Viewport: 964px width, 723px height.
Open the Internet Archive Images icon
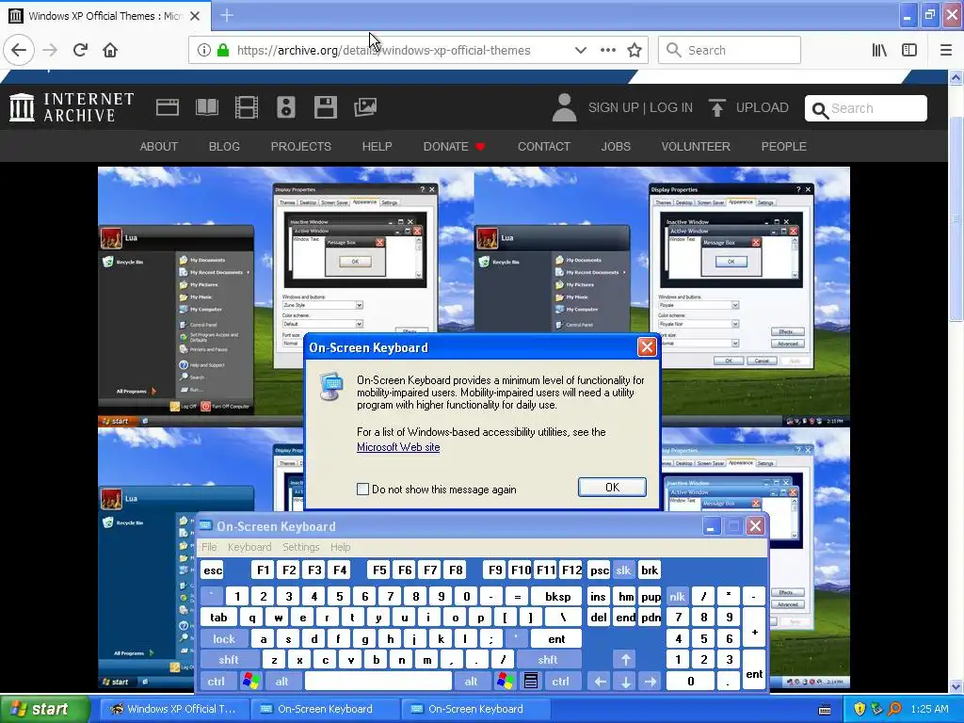(365, 107)
